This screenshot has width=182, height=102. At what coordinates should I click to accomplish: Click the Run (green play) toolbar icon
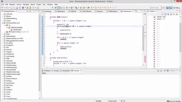pos(71,8)
